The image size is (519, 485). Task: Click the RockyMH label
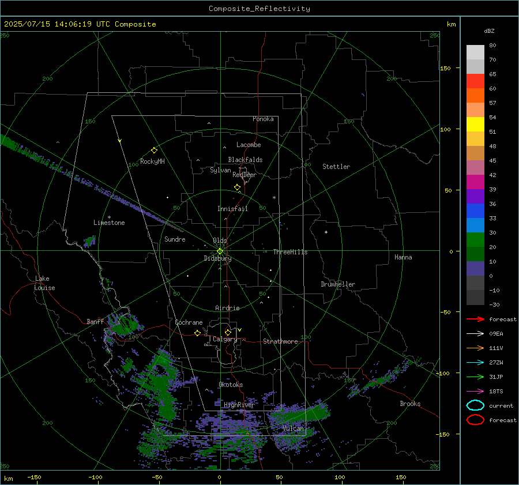coord(152,161)
